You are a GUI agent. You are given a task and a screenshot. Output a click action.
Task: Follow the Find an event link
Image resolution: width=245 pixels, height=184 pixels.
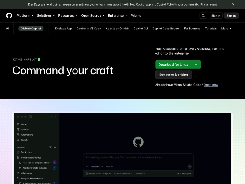209,4
